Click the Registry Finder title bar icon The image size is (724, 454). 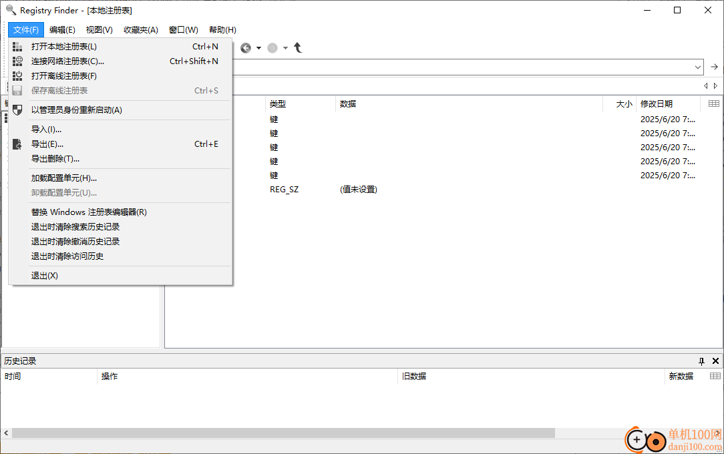(x=11, y=10)
